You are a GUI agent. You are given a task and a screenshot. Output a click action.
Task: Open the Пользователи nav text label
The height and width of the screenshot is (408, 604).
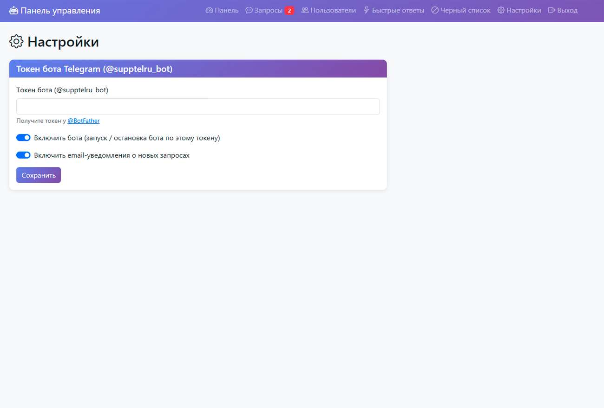coord(333,10)
